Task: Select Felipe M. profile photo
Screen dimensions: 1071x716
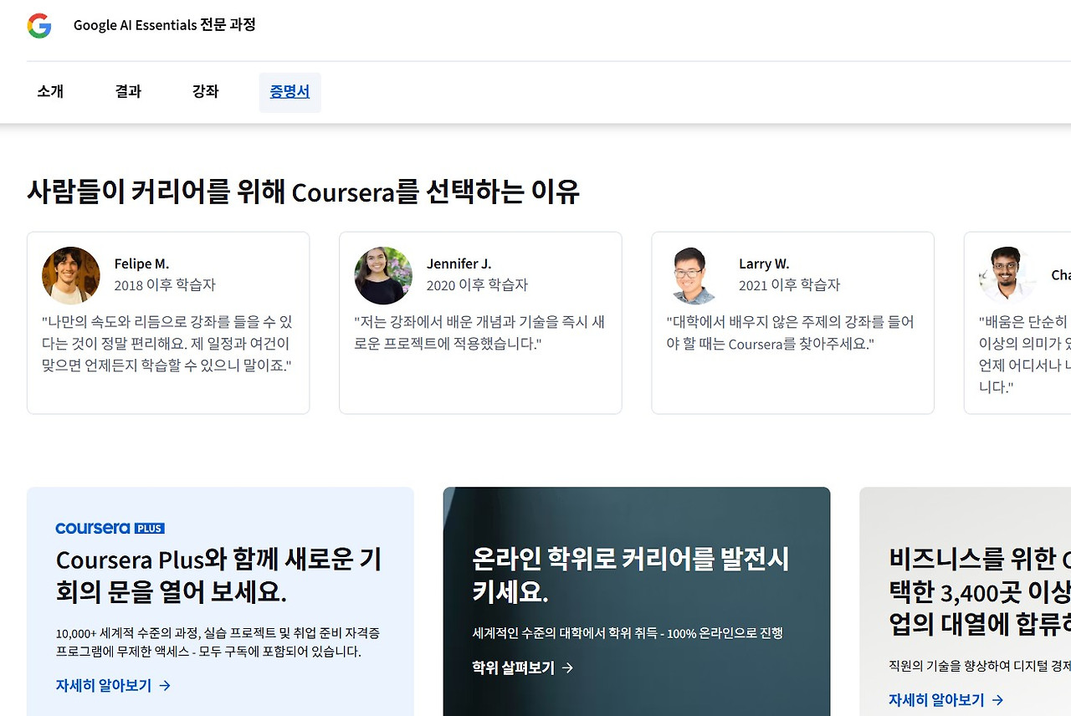Action: coord(71,275)
